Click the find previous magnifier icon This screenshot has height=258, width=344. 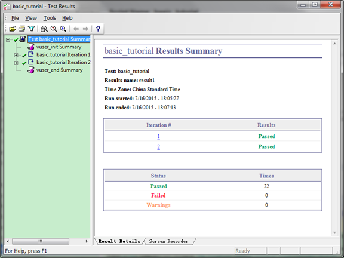(x=54, y=29)
